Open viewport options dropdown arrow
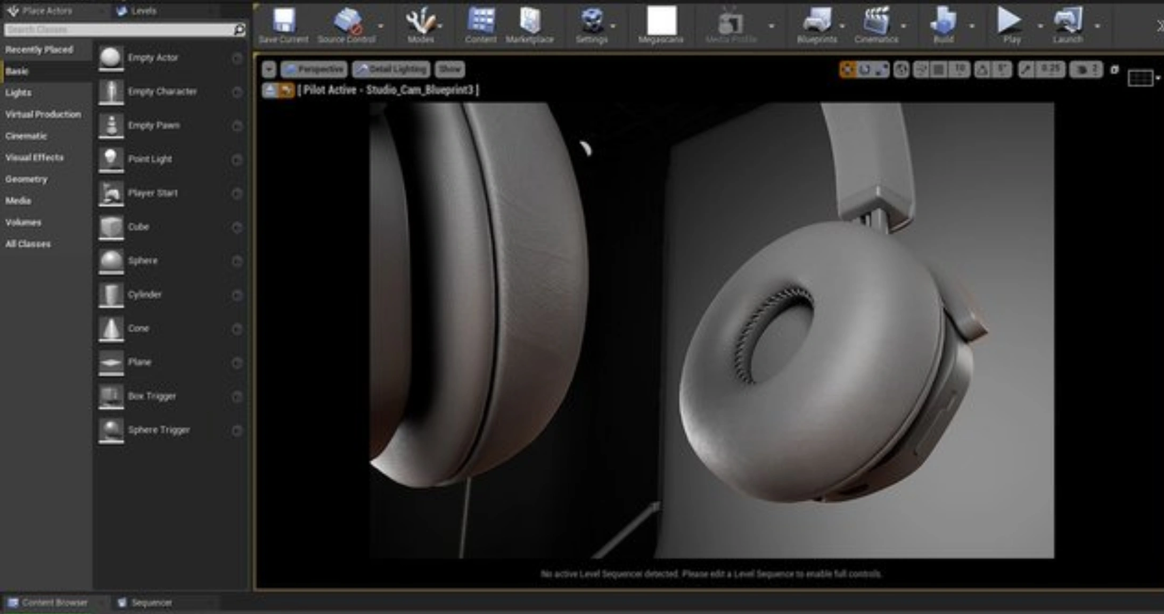1164x614 pixels. [x=269, y=70]
